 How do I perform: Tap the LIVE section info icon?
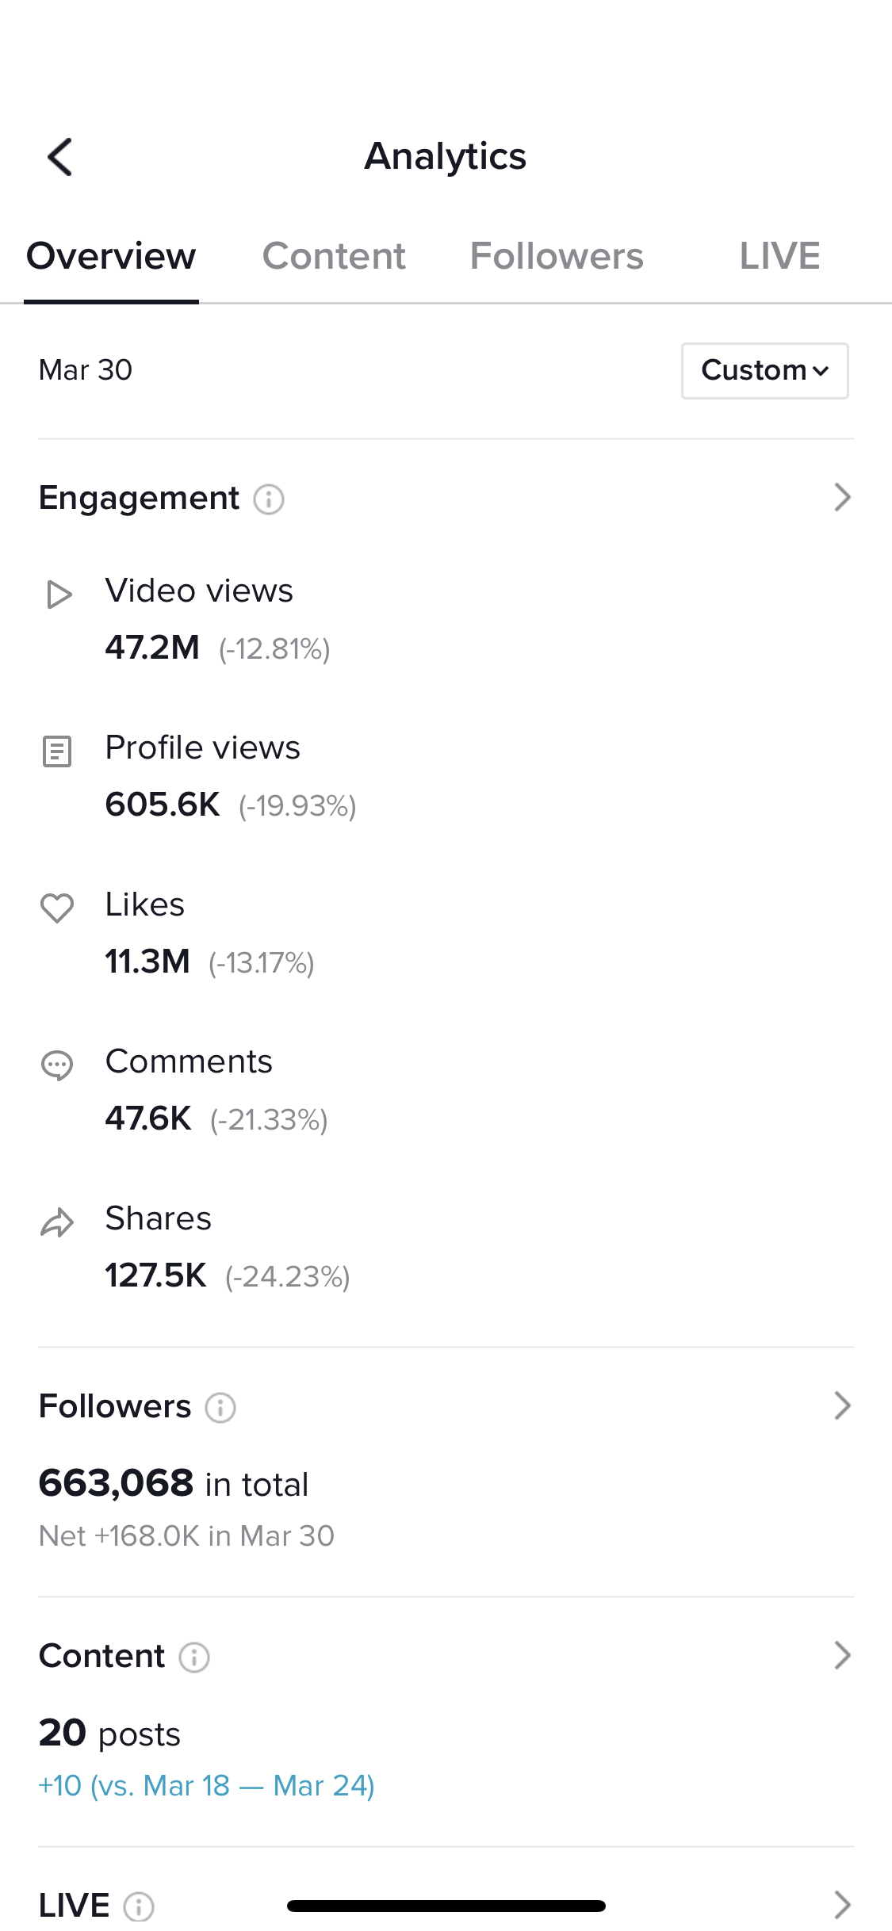coord(140,1906)
